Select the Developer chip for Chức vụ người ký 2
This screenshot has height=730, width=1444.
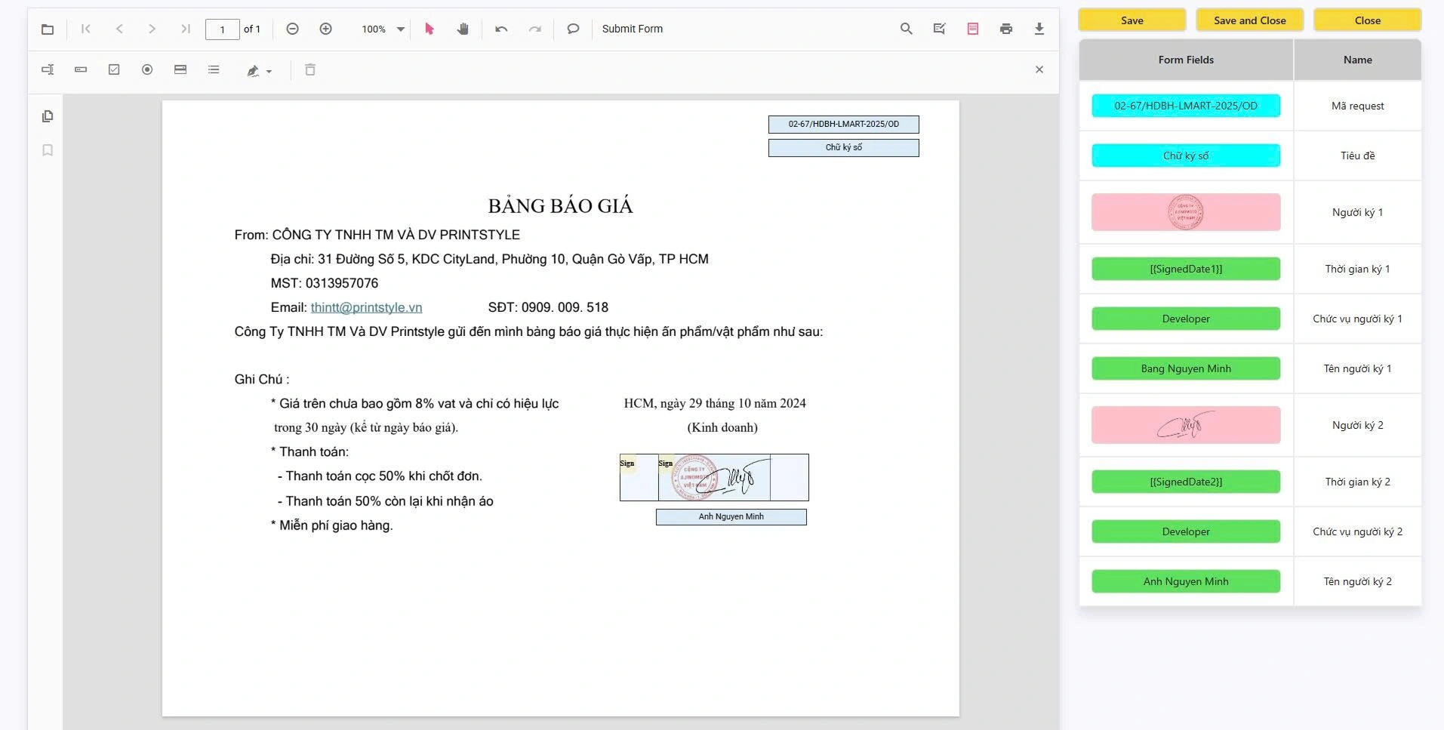click(x=1186, y=531)
